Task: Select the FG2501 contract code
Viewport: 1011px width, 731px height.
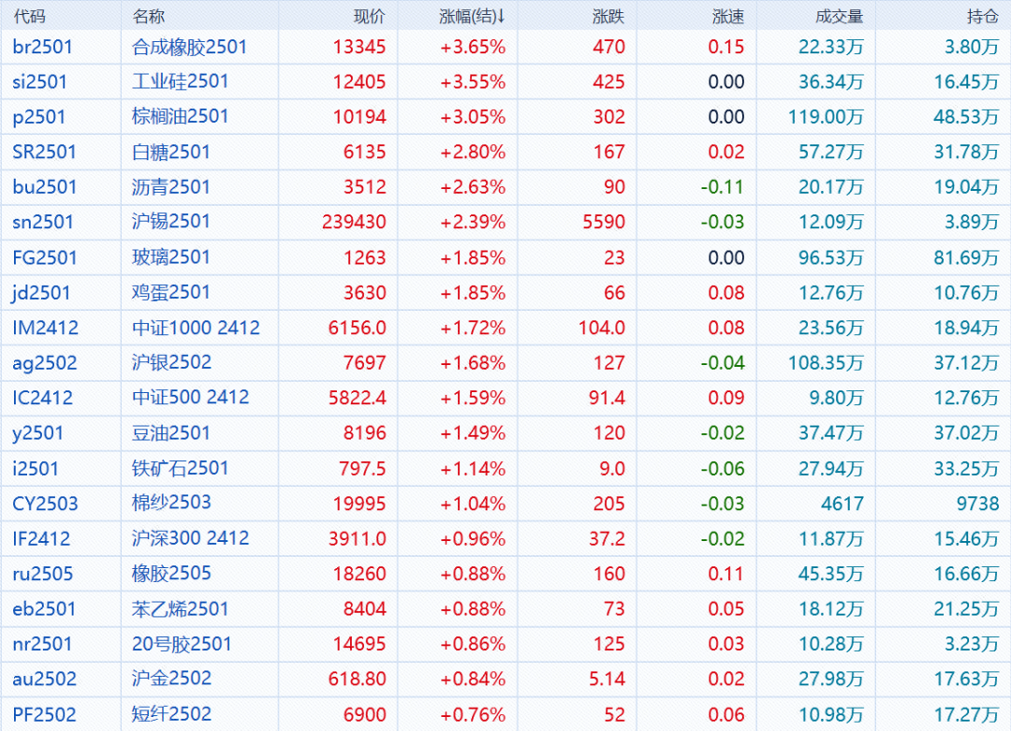Action: (x=44, y=257)
